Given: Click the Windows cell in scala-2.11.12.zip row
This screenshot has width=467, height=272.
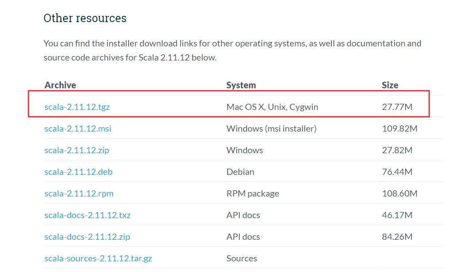Looking at the screenshot, I should pos(244,150).
